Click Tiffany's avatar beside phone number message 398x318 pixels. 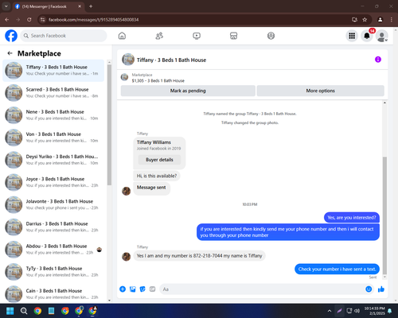(x=126, y=256)
